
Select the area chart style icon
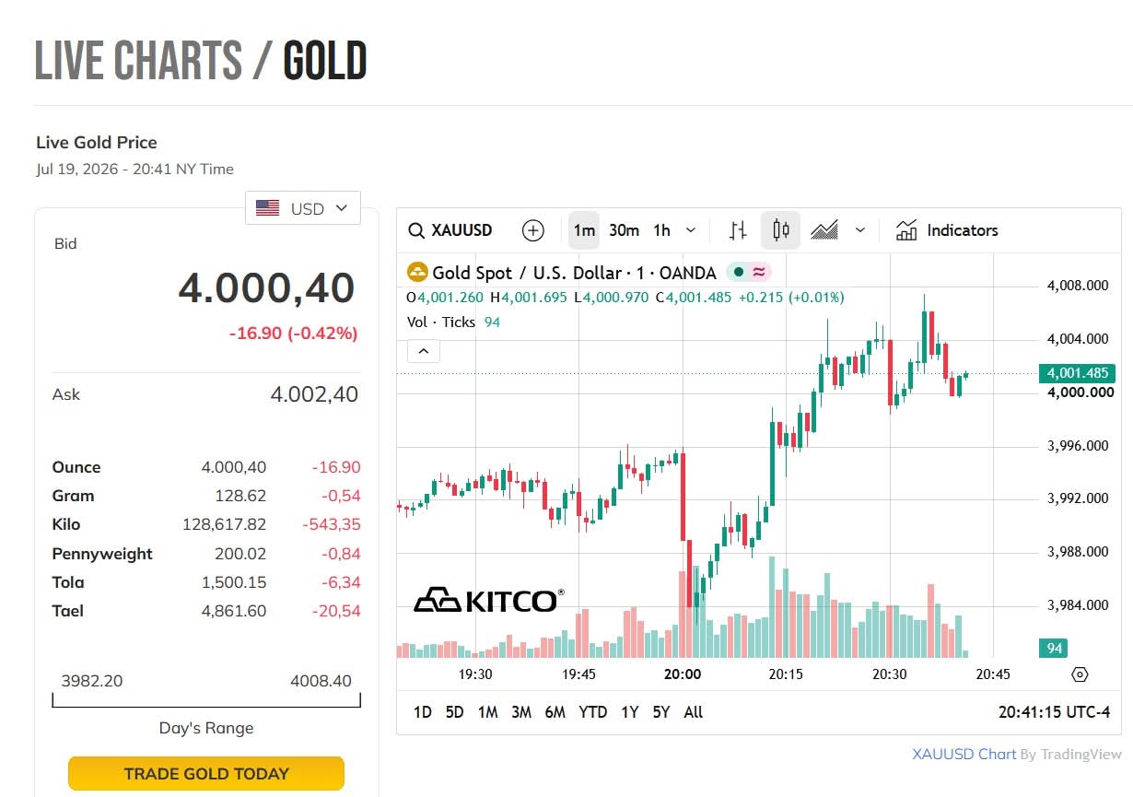(823, 230)
